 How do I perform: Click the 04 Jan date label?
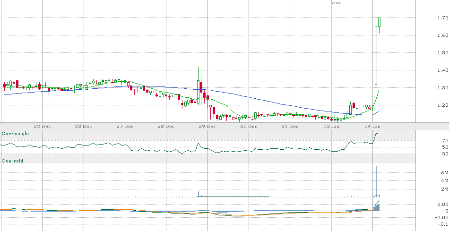coord(372,127)
